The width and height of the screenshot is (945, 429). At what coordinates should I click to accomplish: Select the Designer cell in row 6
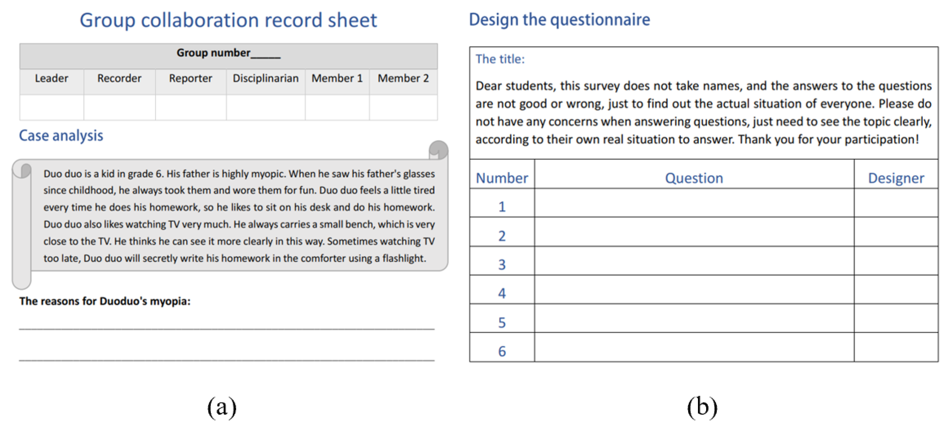[x=895, y=348]
